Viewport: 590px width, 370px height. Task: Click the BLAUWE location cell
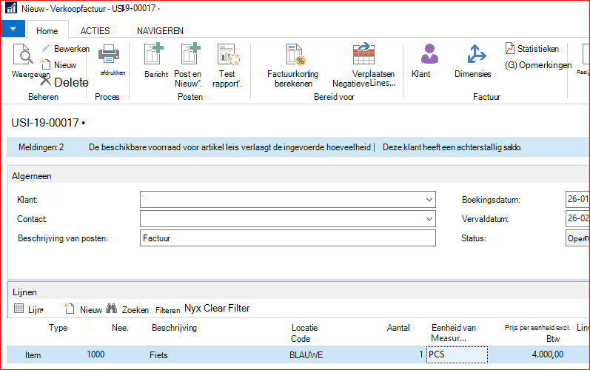point(306,355)
